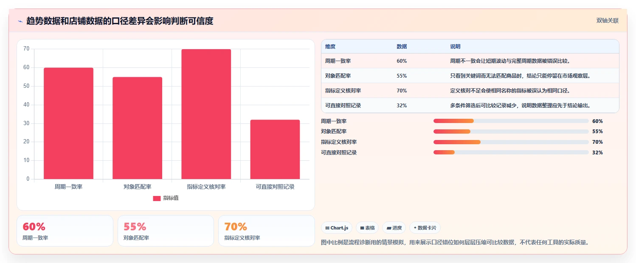Image resolution: width=636 pixels, height=263 pixels.
Task: Click the 可直接对照记录 bar in chart
Action: pyautogui.click(x=275, y=149)
